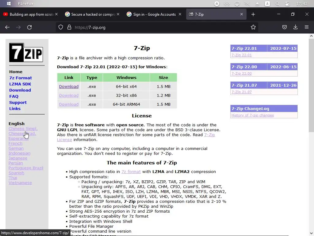Close the 'Secure a hacked' tab

coord(118,14)
